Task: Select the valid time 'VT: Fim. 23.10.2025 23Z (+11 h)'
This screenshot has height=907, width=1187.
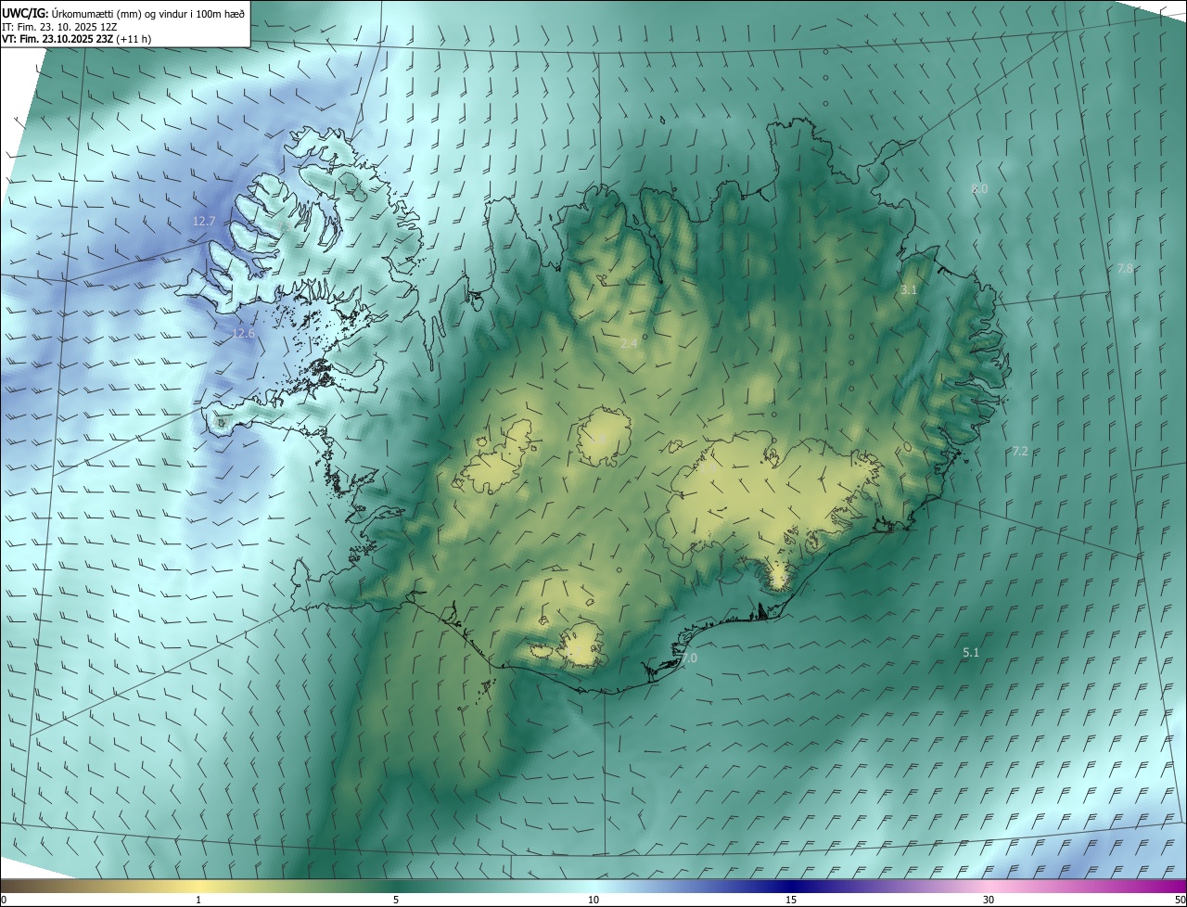Action: coord(77,39)
